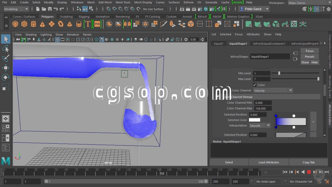This screenshot has width=332, height=187.
Task: Activate the Move tool
Action: point(6,68)
